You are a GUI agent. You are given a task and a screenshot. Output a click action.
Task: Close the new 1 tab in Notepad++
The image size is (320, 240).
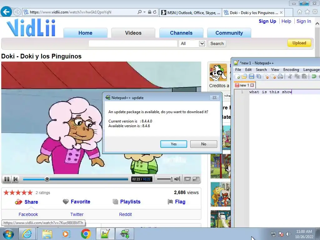pos(252,85)
